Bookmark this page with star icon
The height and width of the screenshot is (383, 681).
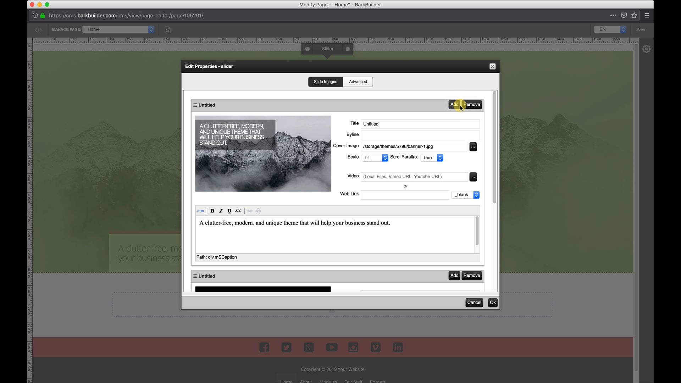pyautogui.click(x=635, y=16)
